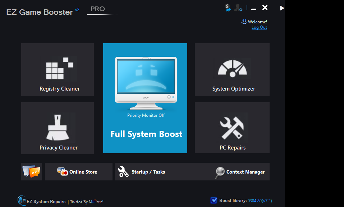Start Full System Boost

(x=146, y=134)
